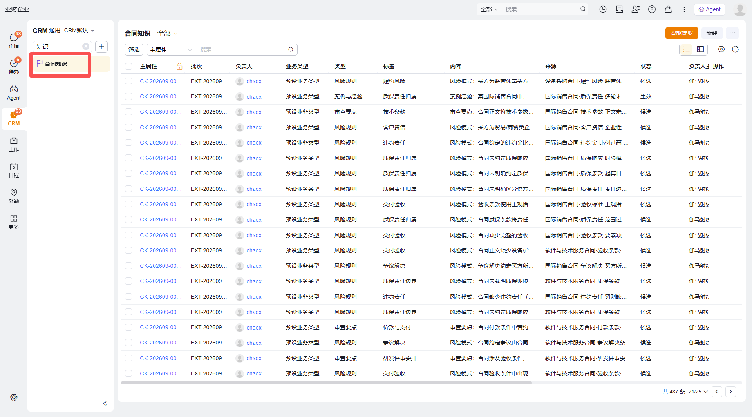Open the 21/25 page selector dropdown
The width and height of the screenshot is (752, 417).
tap(698, 392)
